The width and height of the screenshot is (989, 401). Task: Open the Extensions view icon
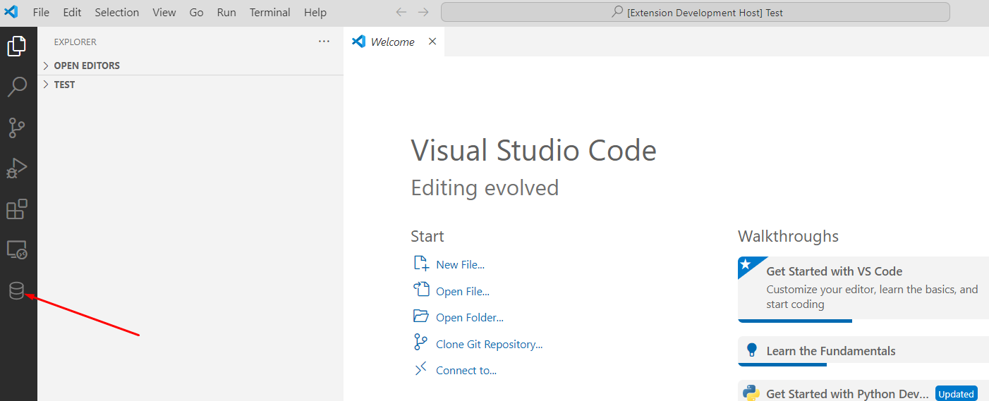17,209
